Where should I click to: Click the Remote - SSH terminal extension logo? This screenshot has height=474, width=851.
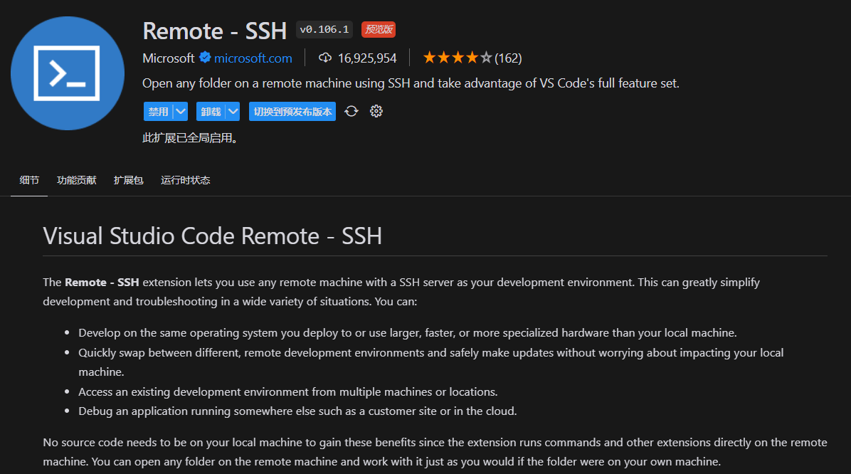(68, 73)
